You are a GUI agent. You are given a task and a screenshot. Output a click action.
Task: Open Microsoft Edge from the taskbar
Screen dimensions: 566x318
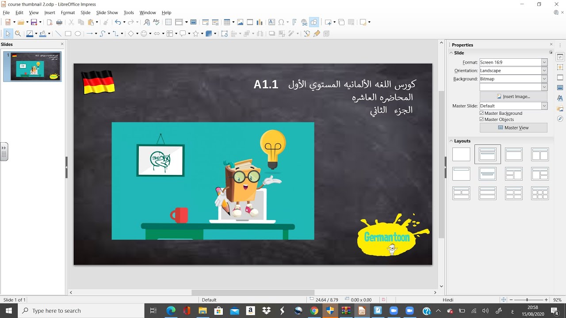pyautogui.click(x=171, y=311)
